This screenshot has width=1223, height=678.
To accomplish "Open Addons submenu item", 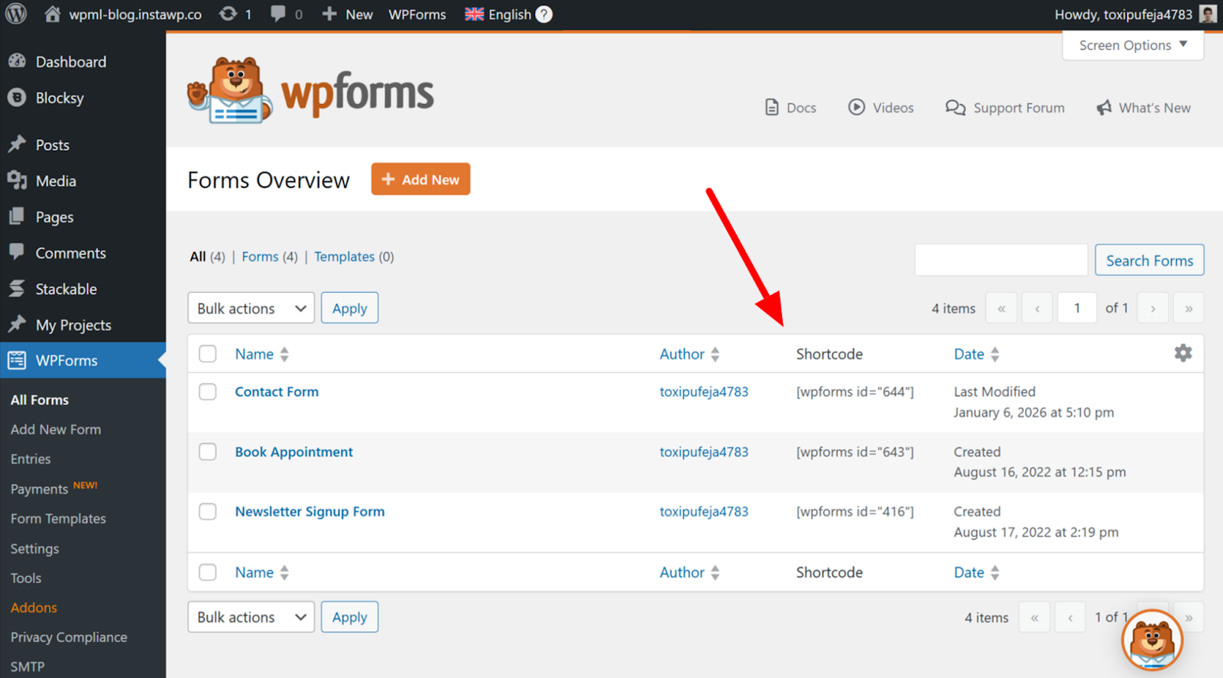I will (34, 608).
